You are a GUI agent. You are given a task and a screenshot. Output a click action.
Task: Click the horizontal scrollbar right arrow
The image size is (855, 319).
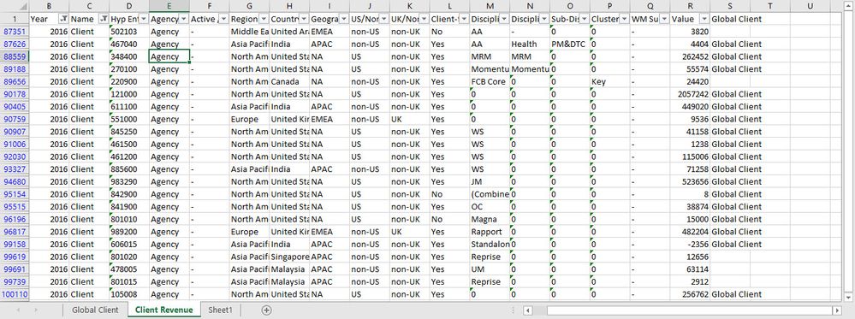[837, 310]
